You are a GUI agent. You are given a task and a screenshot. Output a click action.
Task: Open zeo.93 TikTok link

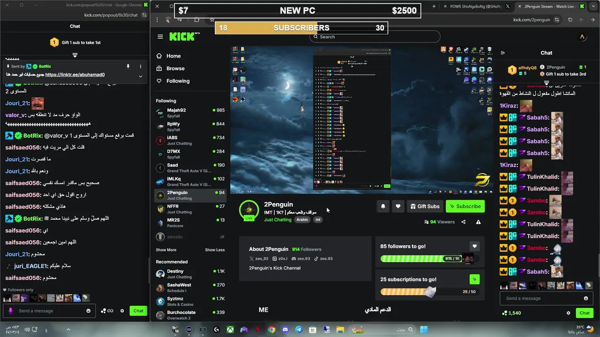[323, 258]
